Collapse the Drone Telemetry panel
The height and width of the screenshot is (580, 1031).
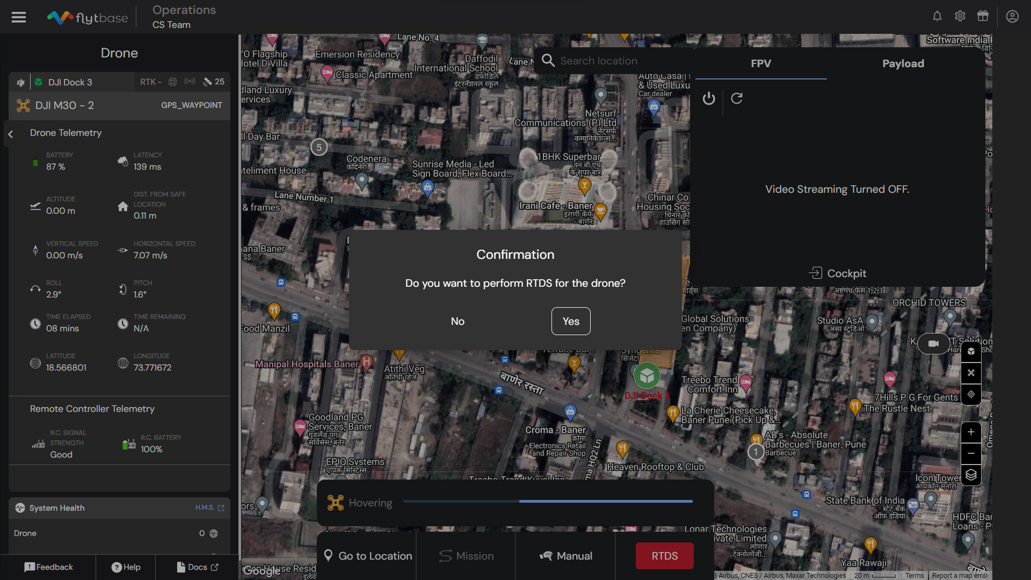[10, 134]
